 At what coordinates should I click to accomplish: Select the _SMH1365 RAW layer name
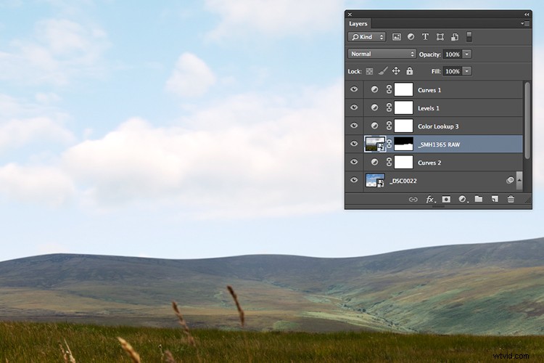click(x=439, y=144)
